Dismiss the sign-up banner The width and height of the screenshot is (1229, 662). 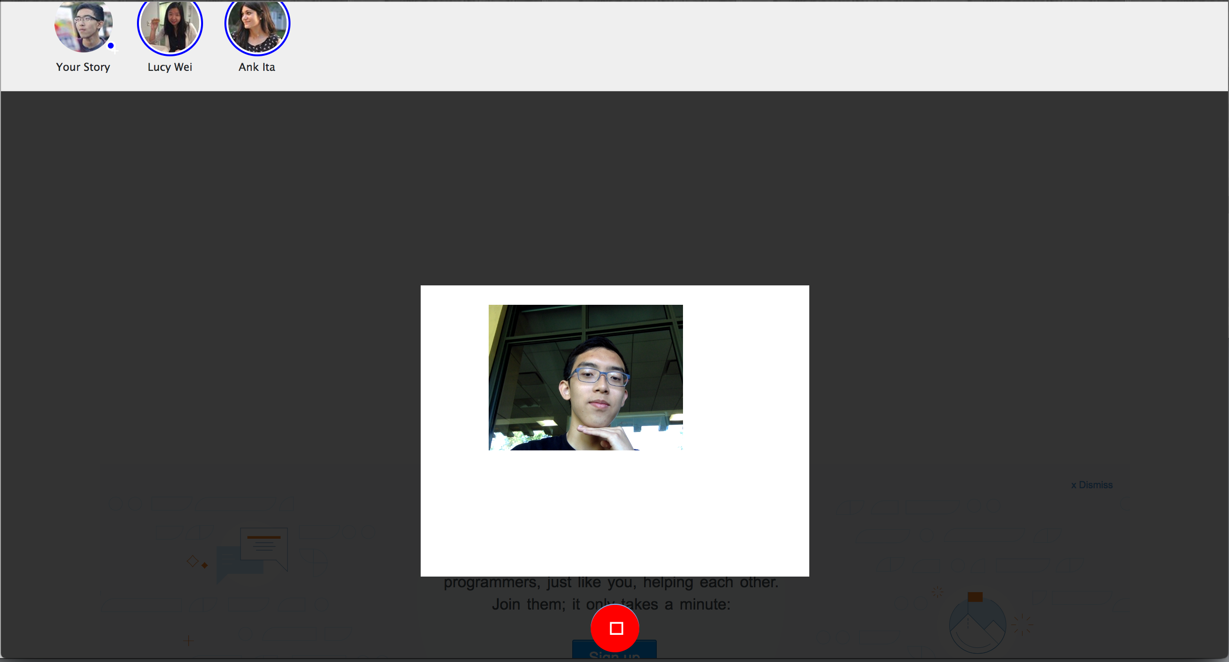1092,485
